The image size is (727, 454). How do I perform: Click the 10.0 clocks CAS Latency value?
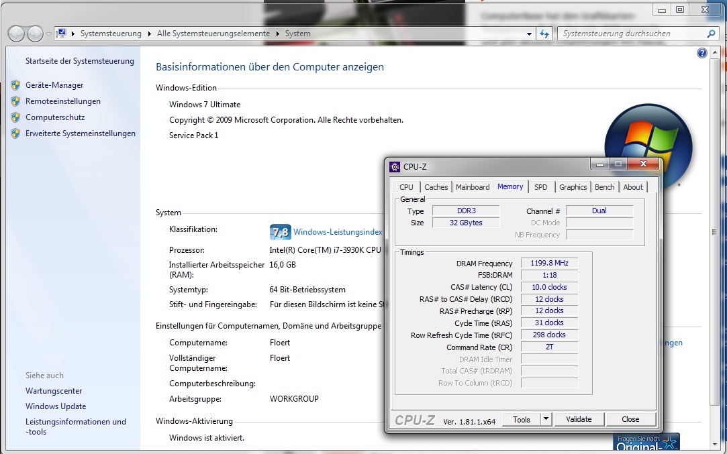click(549, 287)
